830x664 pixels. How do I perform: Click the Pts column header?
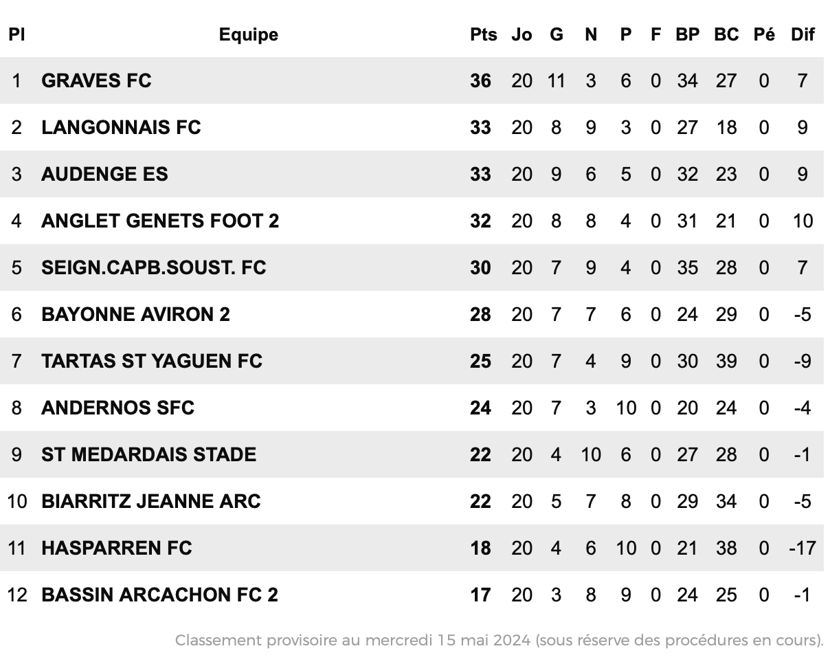click(x=484, y=34)
